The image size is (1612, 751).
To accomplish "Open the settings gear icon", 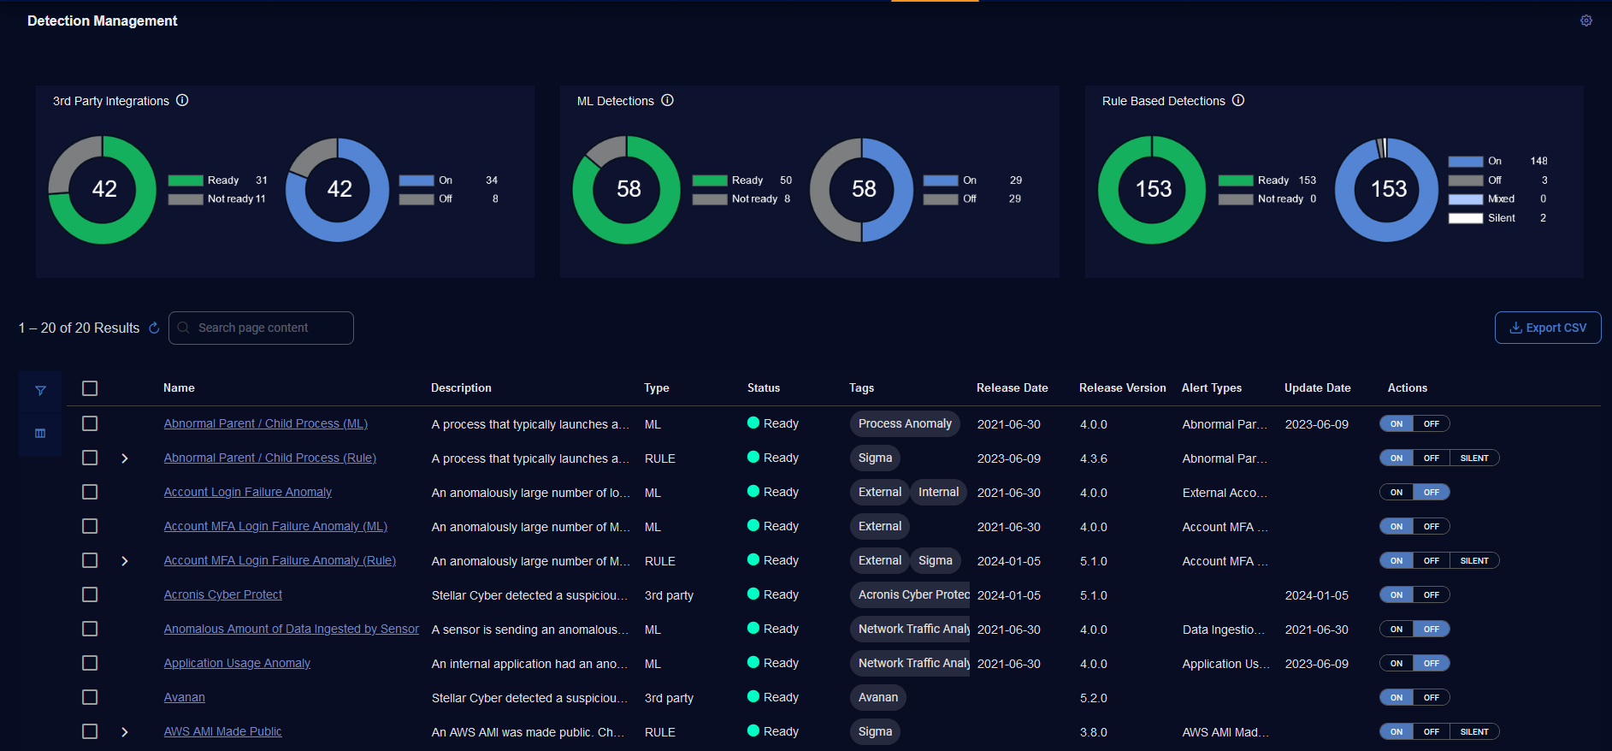I will [x=1585, y=21].
